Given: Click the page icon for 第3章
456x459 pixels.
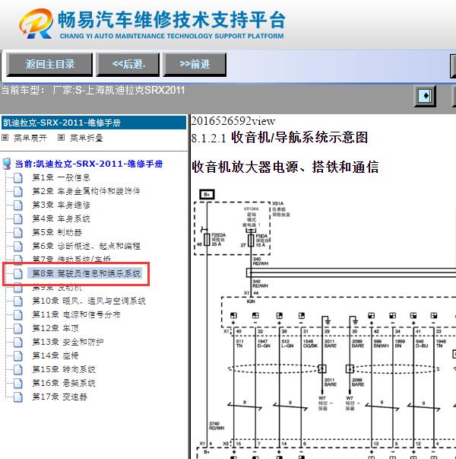Looking at the screenshot, I should [x=18, y=206].
